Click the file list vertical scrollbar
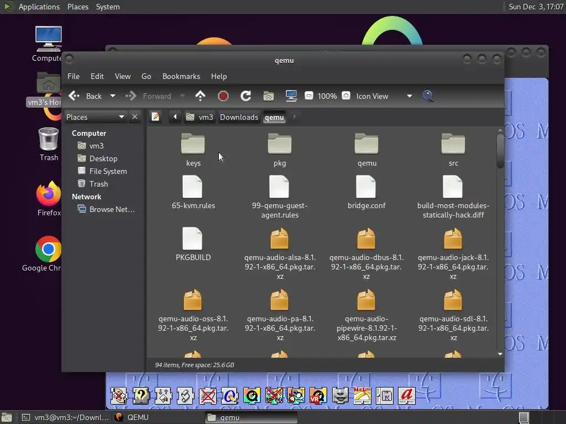The width and height of the screenshot is (566, 424). tap(500, 151)
